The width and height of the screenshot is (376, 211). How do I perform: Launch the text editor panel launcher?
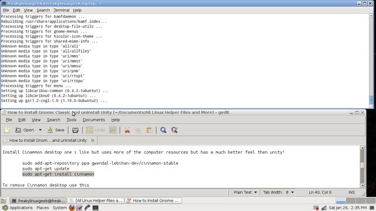point(79,207)
